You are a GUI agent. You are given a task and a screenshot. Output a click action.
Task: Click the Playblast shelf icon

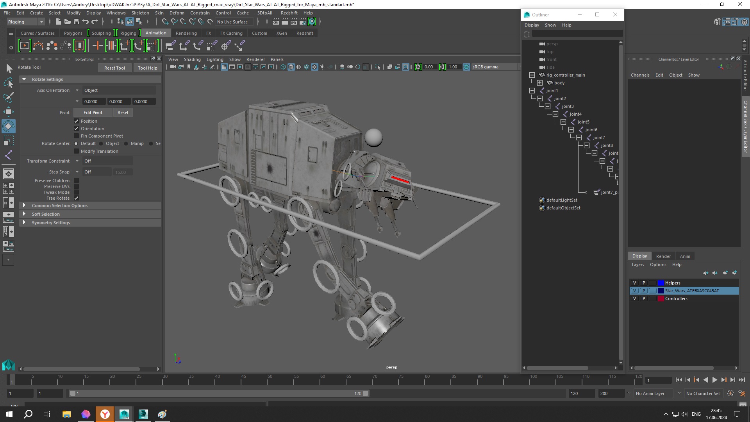[x=24, y=46]
